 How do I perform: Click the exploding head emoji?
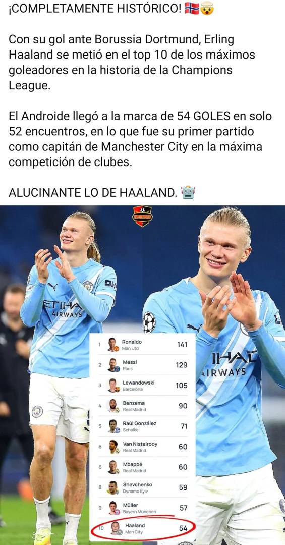pyautogui.click(x=207, y=8)
